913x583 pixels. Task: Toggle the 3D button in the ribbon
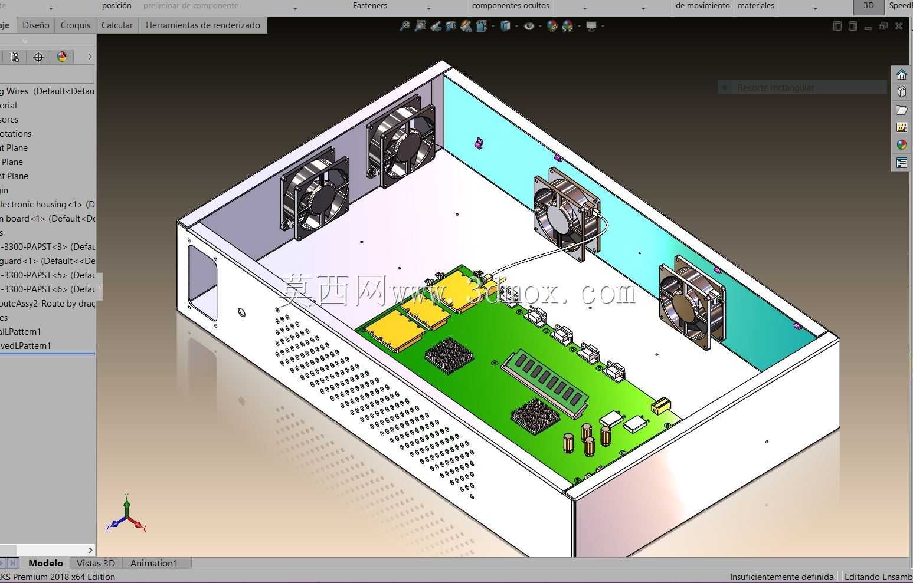(x=869, y=6)
